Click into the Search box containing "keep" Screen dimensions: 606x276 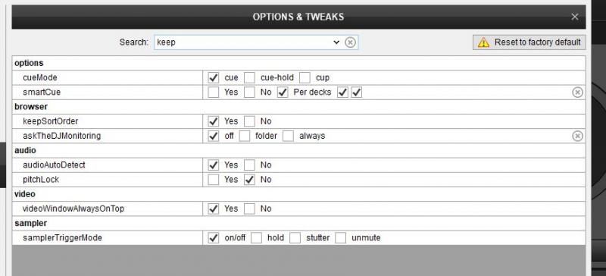click(x=243, y=42)
